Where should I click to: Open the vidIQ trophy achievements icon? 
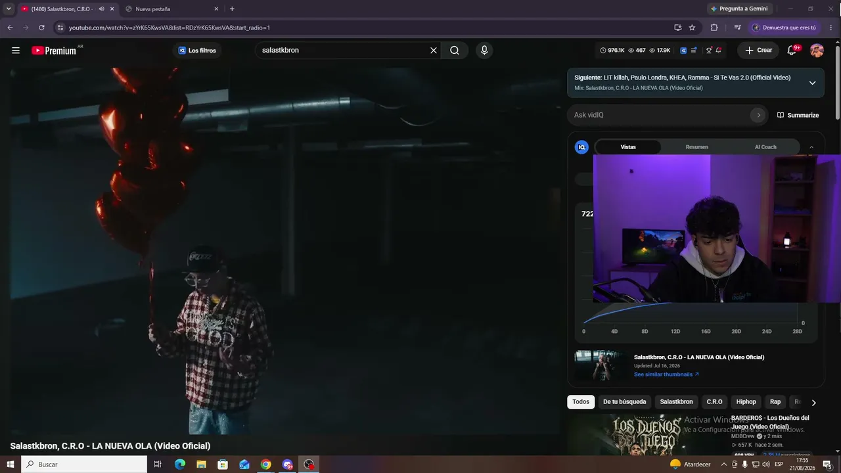[708, 51]
